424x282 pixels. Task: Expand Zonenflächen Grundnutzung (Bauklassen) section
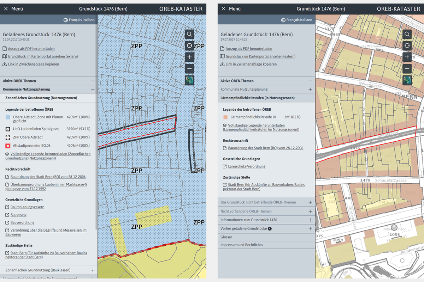[93, 270]
